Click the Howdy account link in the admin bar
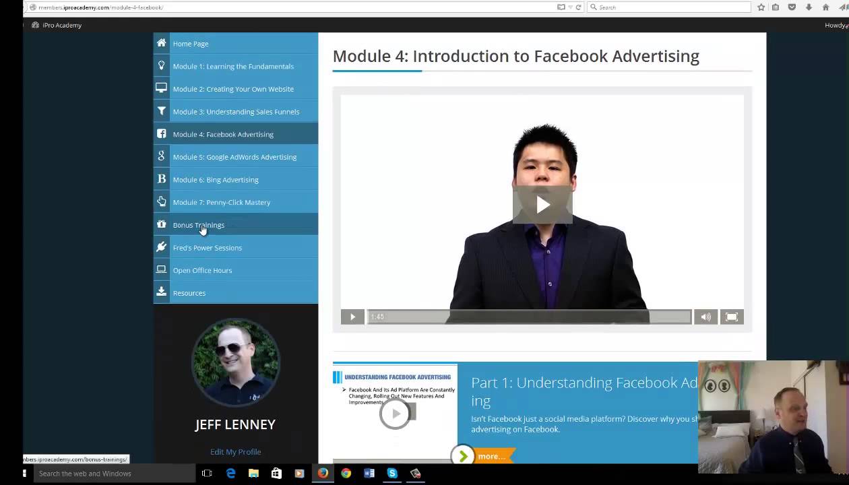 (836, 25)
